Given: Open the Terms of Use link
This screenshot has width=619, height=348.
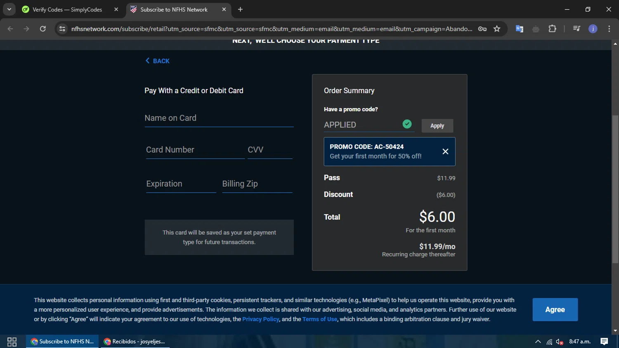Looking at the screenshot, I should coord(320,319).
